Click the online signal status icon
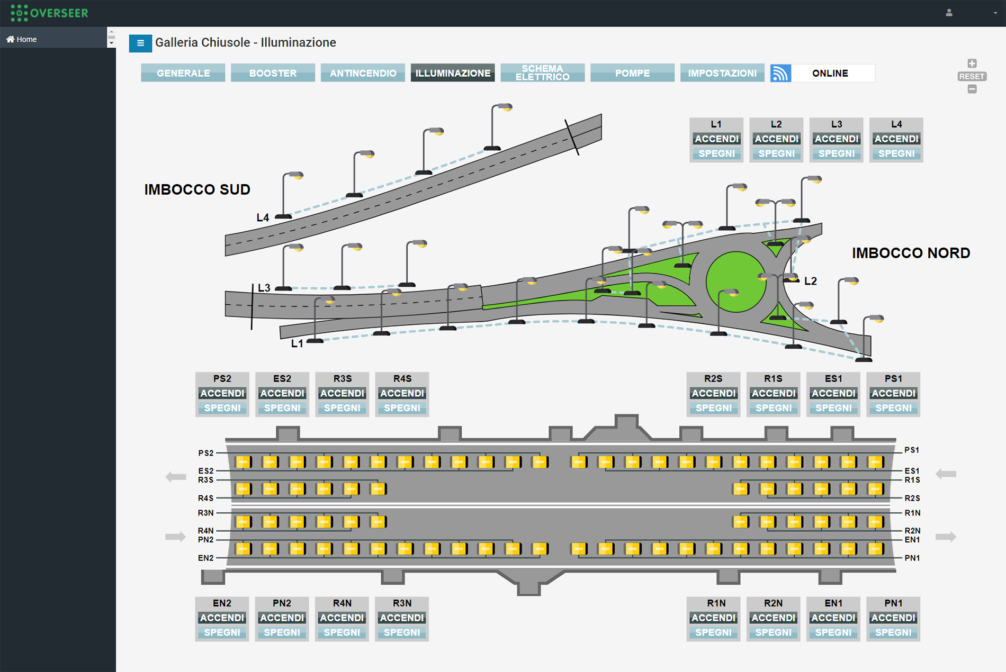 (x=780, y=73)
